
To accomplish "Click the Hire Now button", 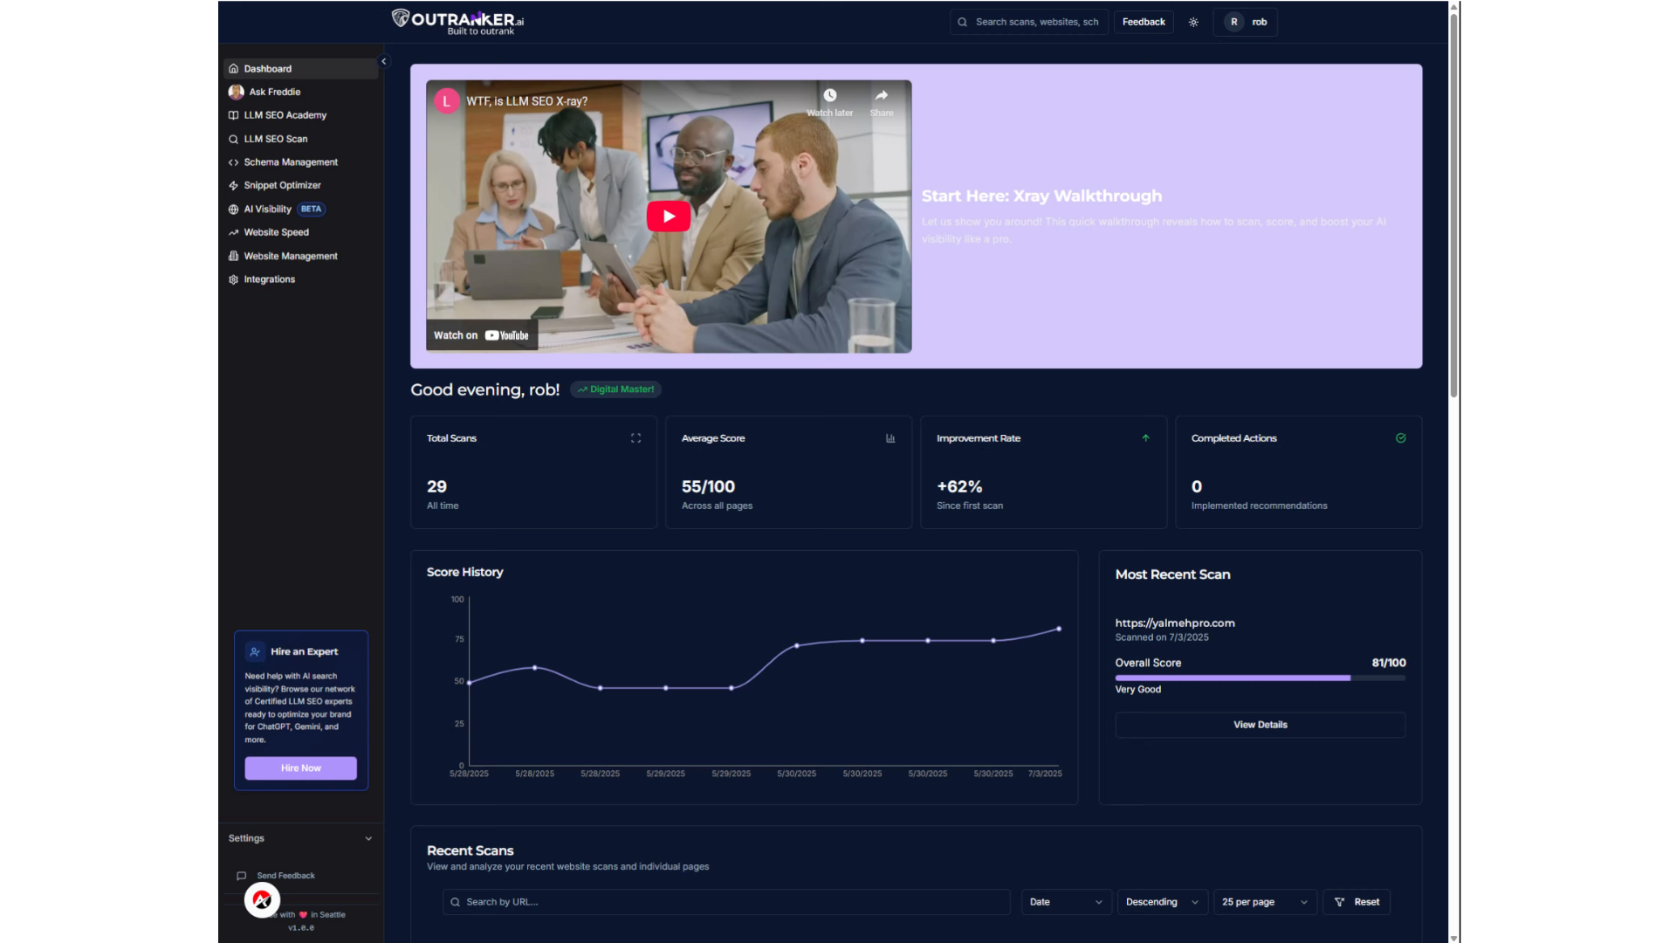I will (x=300, y=768).
